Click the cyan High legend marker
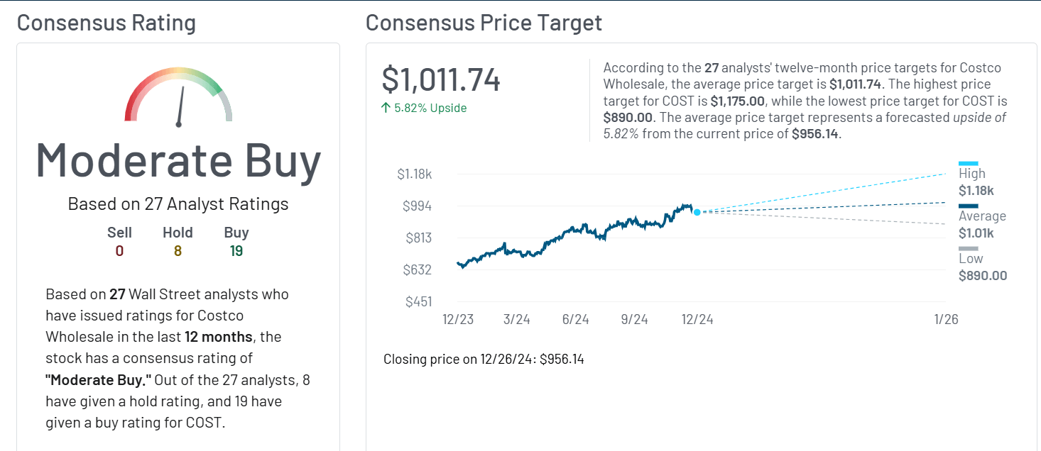1041x451 pixels. pos(968,163)
